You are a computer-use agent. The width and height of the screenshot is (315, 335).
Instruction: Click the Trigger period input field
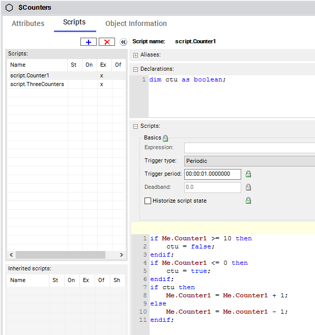(x=212, y=174)
